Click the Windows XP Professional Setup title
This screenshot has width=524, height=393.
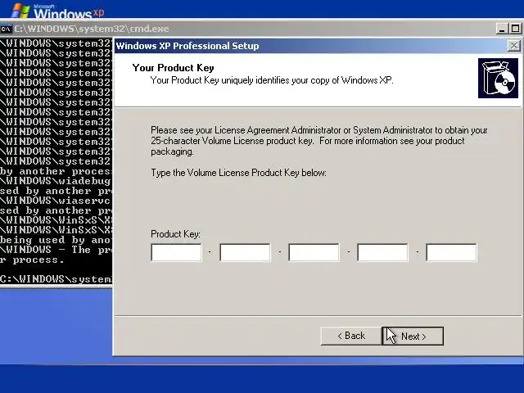pyautogui.click(x=187, y=46)
